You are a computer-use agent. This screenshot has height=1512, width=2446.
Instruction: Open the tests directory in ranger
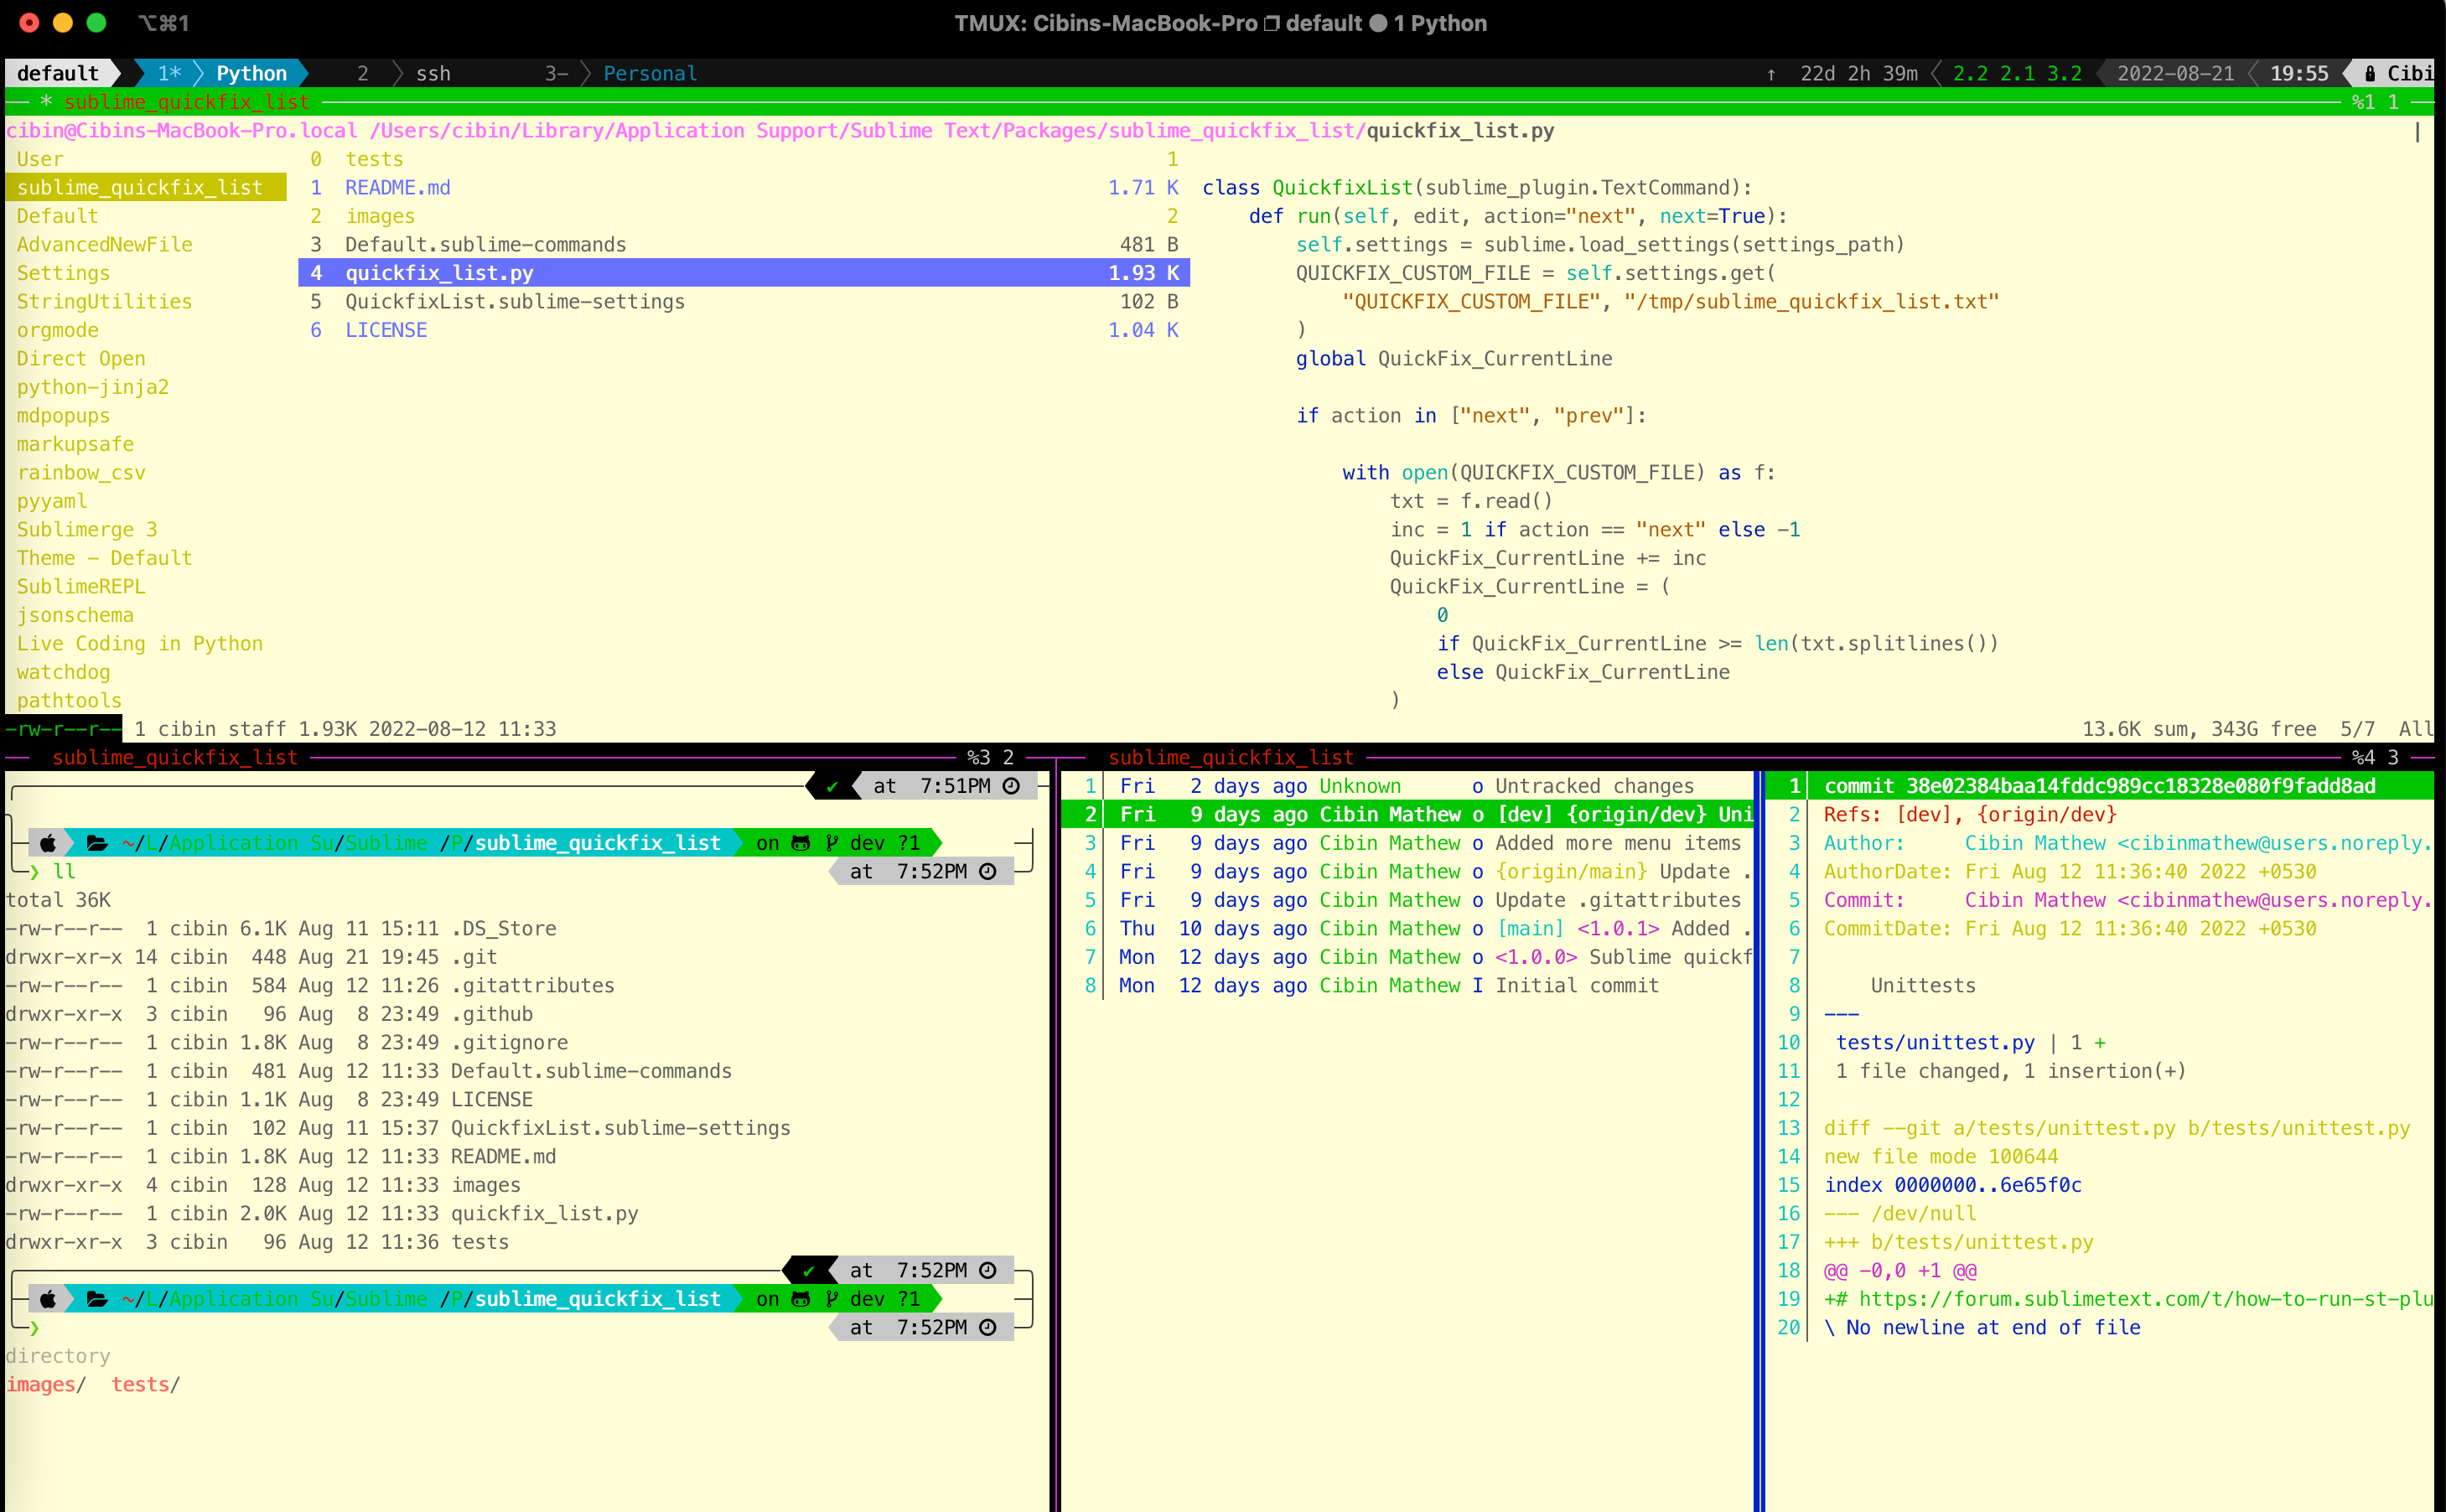click(x=374, y=159)
